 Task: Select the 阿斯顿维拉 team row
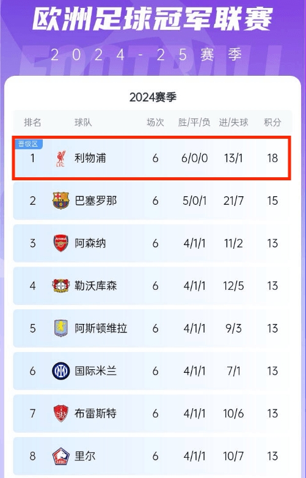tap(153, 328)
